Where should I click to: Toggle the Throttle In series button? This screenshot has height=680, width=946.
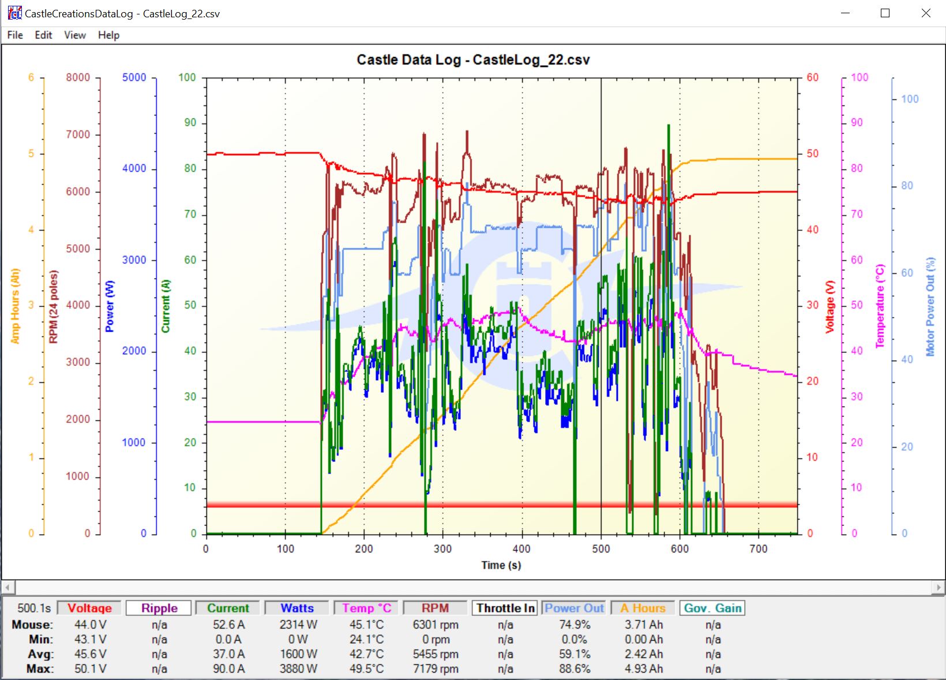pyautogui.click(x=505, y=608)
